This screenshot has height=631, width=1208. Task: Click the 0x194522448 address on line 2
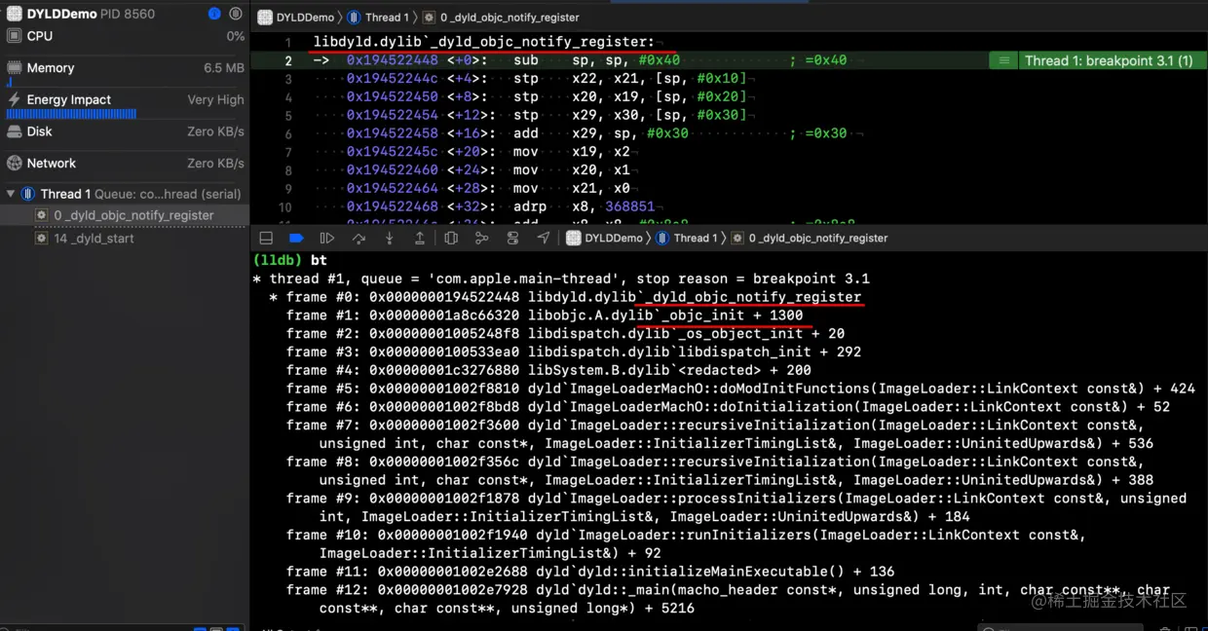point(393,60)
